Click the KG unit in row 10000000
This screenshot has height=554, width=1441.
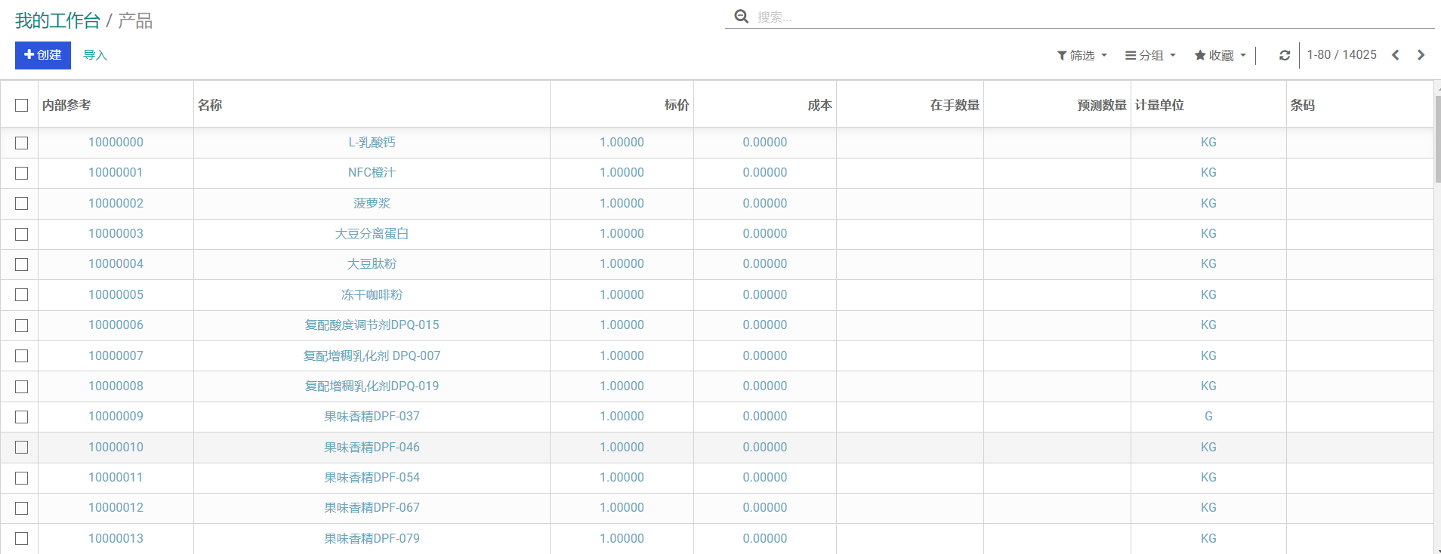click(1208, 142)
